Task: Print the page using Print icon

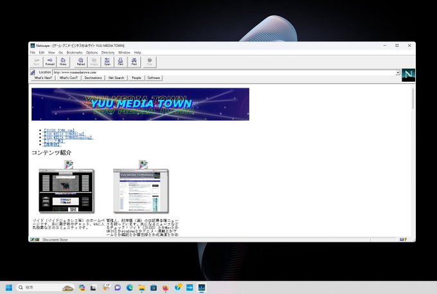Action: 120,62
